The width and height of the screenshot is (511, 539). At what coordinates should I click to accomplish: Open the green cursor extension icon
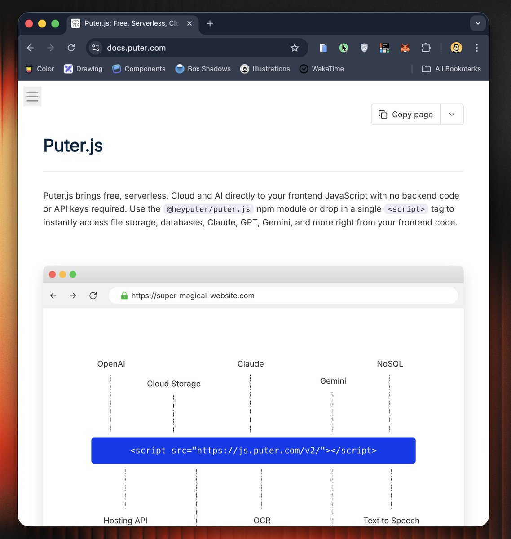(x=344, y=48)
